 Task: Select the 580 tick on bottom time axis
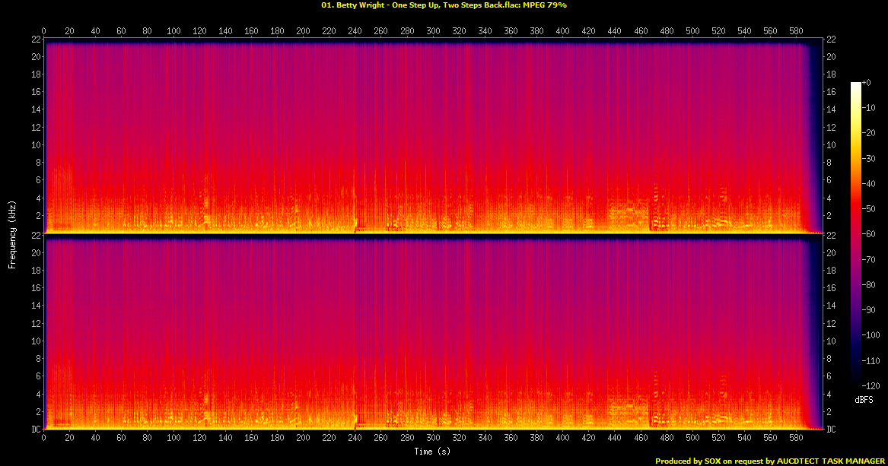(796, 439)
